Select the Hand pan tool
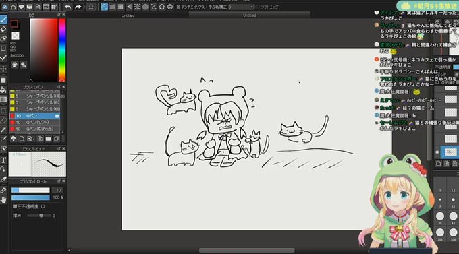This screenshot has width=459, height=254. [x=3, y=200]
